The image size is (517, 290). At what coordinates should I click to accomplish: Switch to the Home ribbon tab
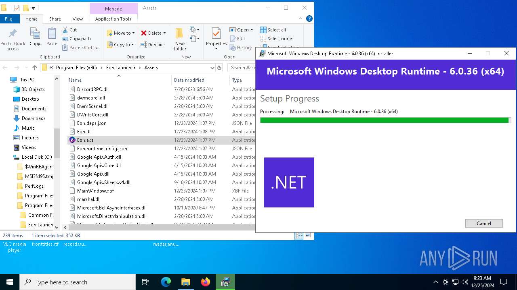(x=31, y=19)
